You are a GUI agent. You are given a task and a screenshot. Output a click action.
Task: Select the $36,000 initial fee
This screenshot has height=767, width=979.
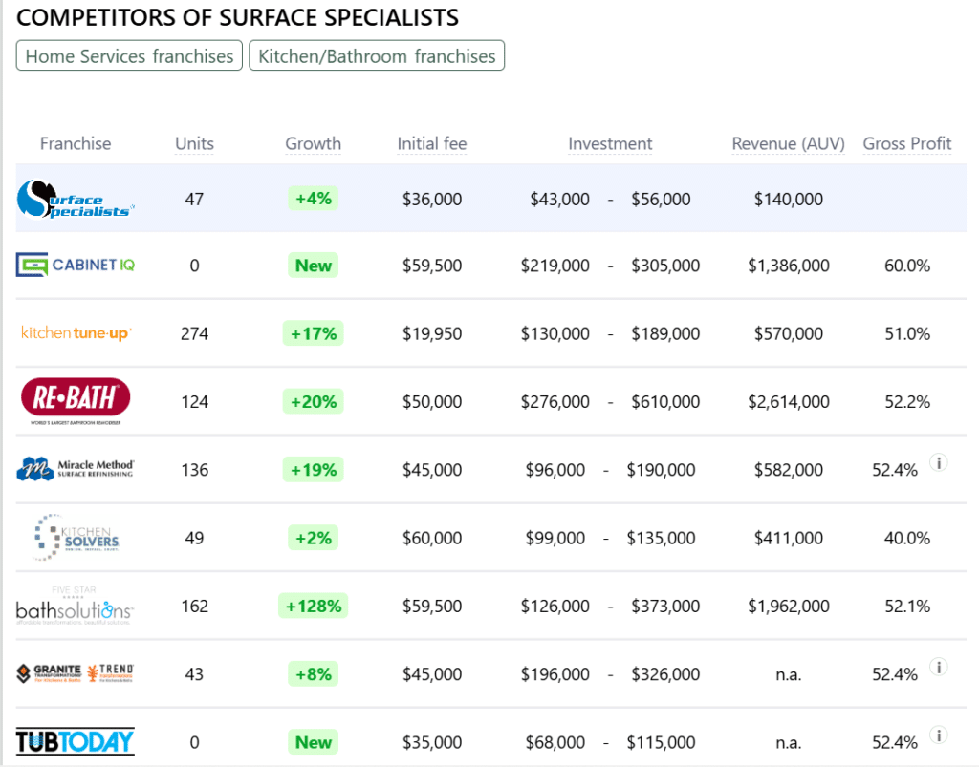coord(432,199)
